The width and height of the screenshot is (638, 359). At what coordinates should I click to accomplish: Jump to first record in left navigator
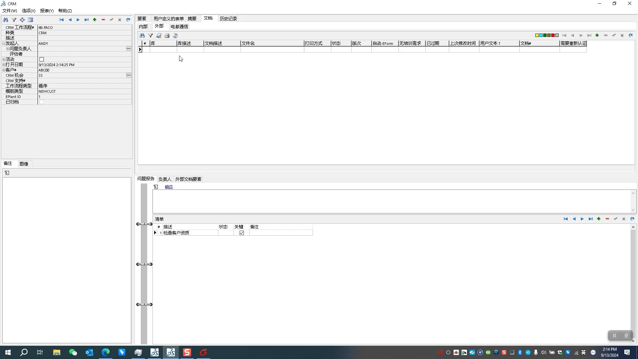(61, 20)
